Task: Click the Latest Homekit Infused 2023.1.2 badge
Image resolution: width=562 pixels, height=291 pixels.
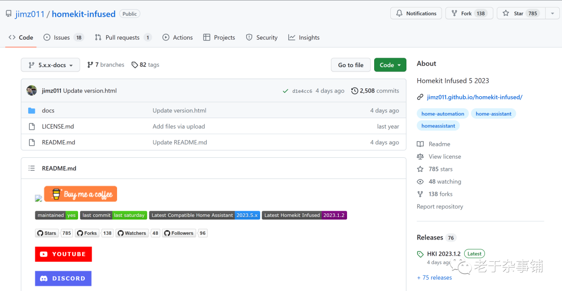Action: coord(304,215)
